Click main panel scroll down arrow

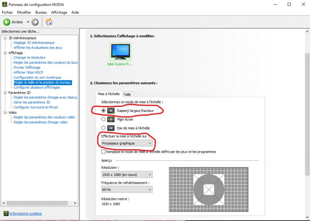[x=307, y=217]
